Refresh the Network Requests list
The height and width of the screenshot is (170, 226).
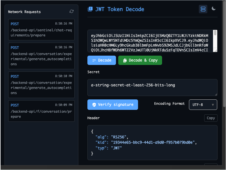pos(72,11)
